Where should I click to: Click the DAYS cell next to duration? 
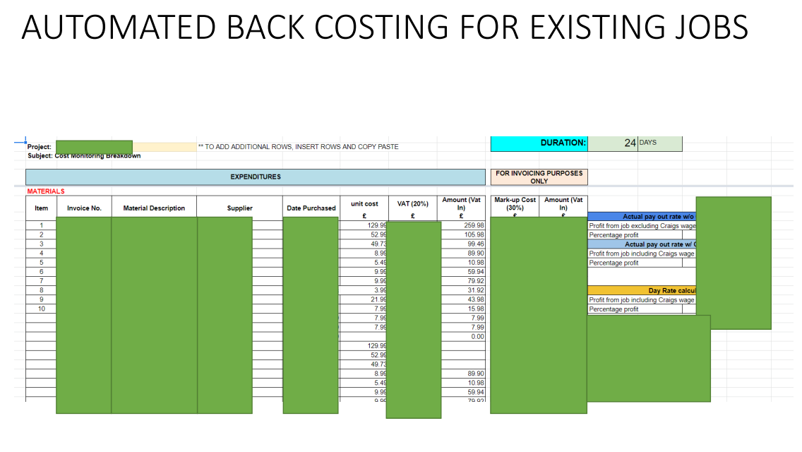click(x=660, y=143)
